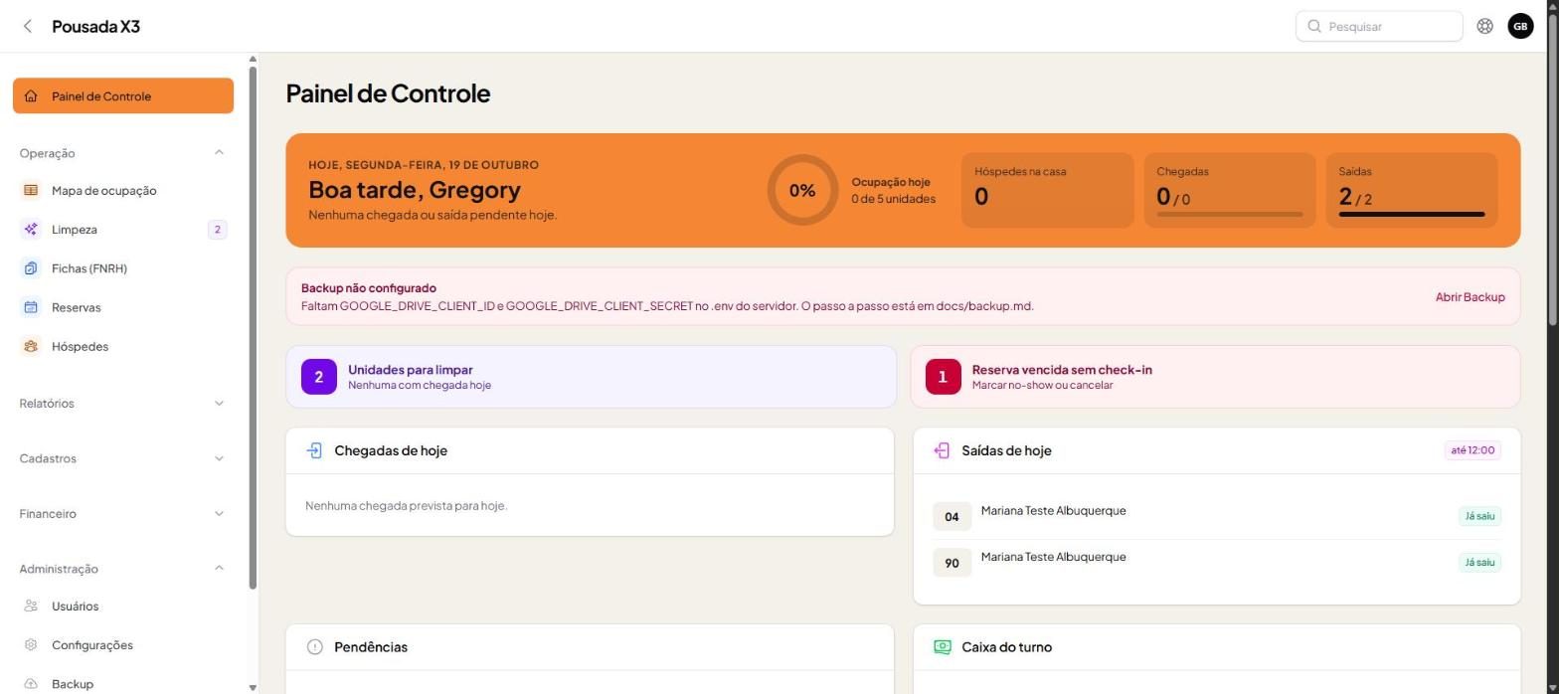Click the Fichas (FNRH) document icon
This screenshot has height=694, width=1559.
pos(31,268)
